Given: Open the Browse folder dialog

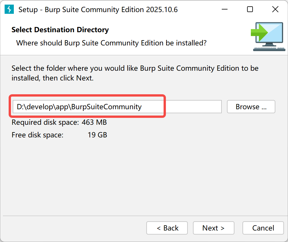Looking at the screenshot, I should click(x=251, y=107).
